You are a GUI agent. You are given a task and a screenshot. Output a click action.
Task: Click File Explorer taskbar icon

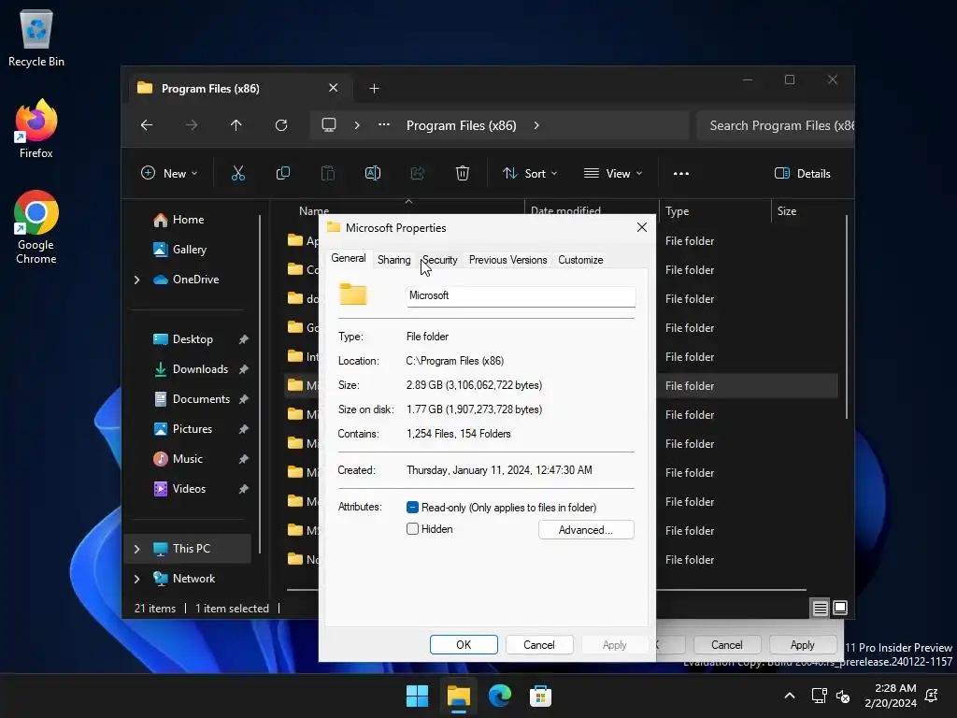tap(458, 696)
